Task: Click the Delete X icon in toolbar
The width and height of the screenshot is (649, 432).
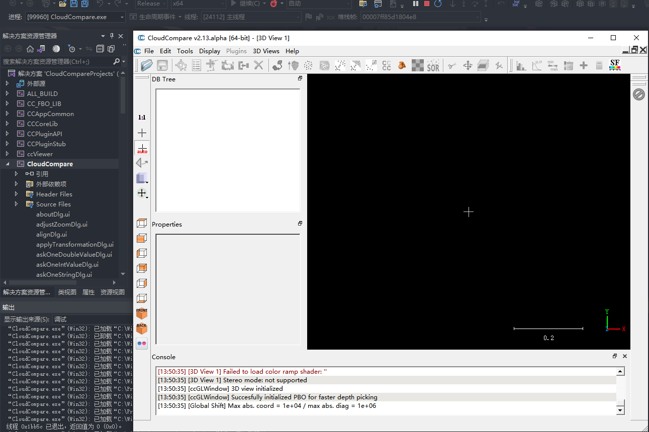Action: (x=258, y=65)
